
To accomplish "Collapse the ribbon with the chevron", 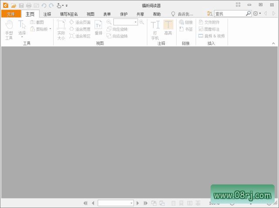I will click(x=273, y=43).
